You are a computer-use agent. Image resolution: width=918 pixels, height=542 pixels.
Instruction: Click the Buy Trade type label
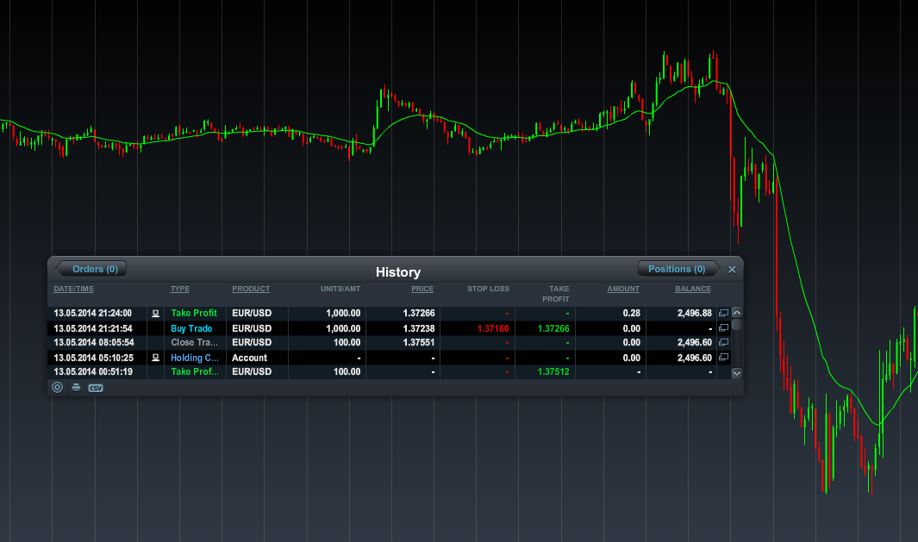point(191,328)
